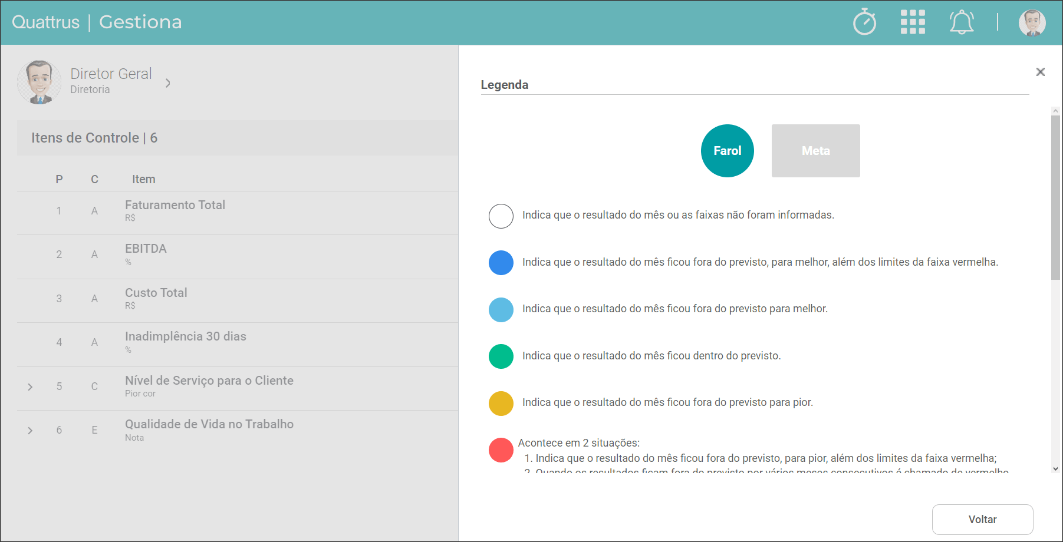Select the EBITDA item
This screenshot has height=542, width=1063.
click(x=146, y=249)
